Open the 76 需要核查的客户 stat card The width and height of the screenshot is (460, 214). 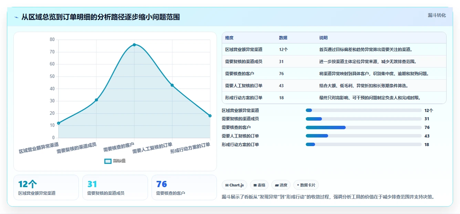[x=184, y=187]
